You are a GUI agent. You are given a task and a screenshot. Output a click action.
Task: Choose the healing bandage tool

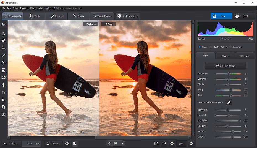coord(3,41)
